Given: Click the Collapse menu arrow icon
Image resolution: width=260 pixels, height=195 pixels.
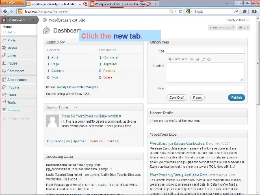Looking at the screenshot, I should click(x=4, y=118).
